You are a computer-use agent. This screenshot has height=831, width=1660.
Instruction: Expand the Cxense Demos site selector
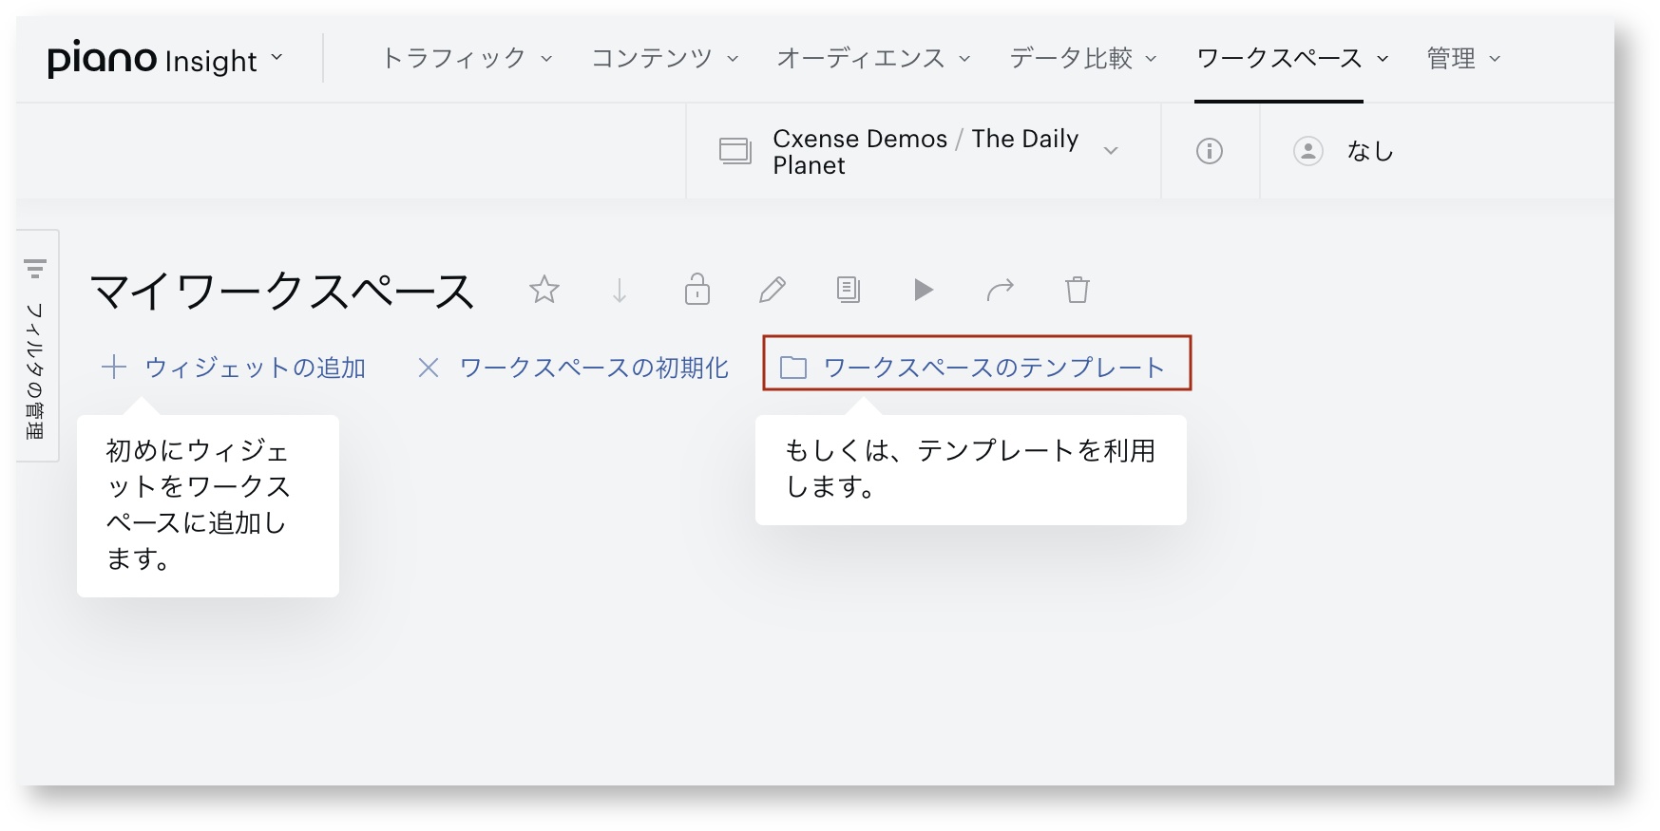(x=1111, y=151)
